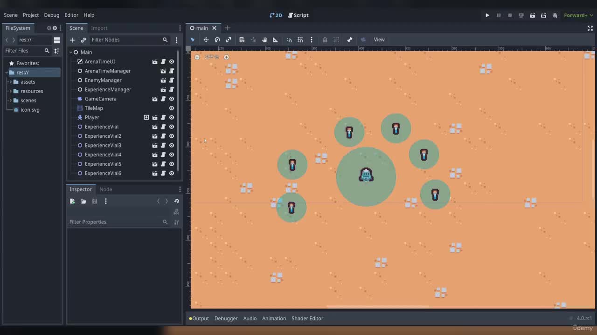The height and width of the screenshot is (335, 597).
Task: Open the script attached to EnemyManager
Action: point(172,80)
